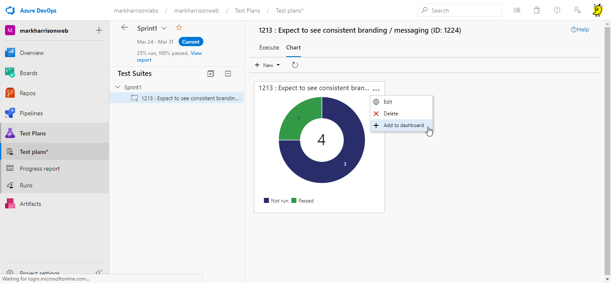Open the Boards section icon
This screenshot has width=611, height=283.
(10, 73)
